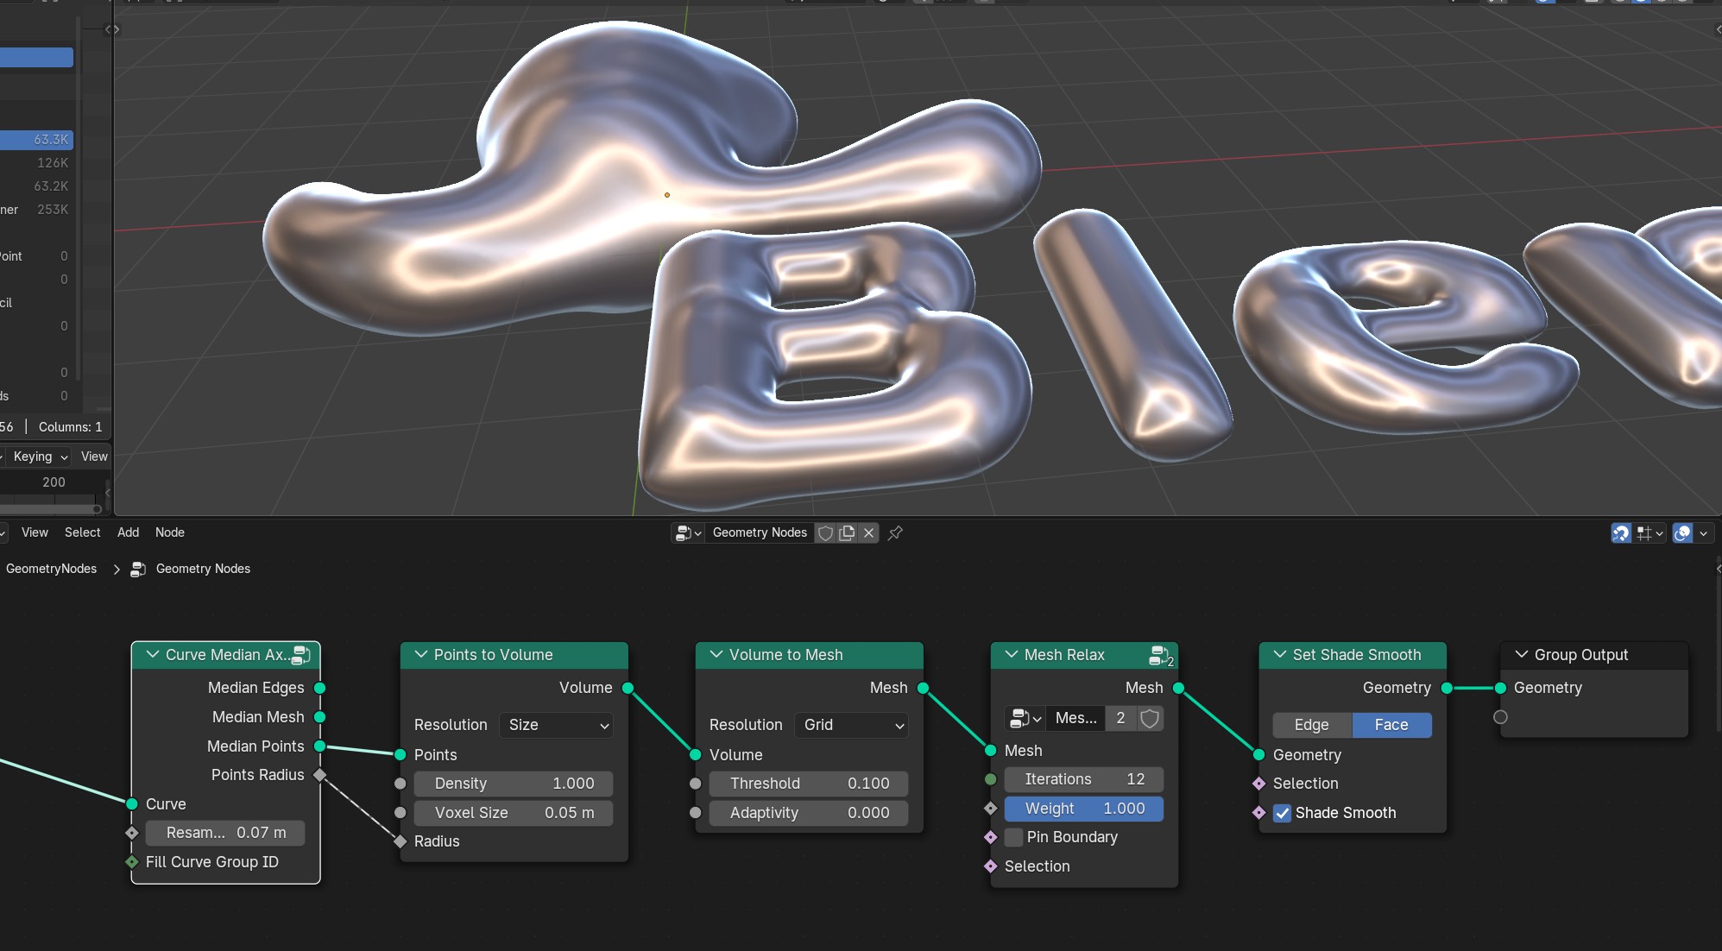The width and height of the screenshot is (1722, 951).
Task: Click the Iterations field in Mesh Relax
Action: tap(1084, 779)
